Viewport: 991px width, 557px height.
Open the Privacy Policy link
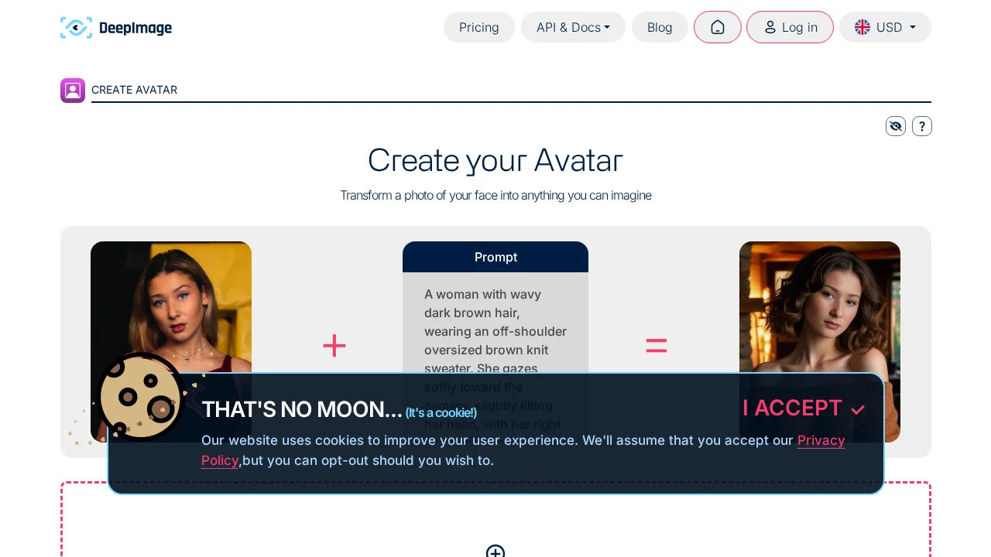tap(821, 440)
